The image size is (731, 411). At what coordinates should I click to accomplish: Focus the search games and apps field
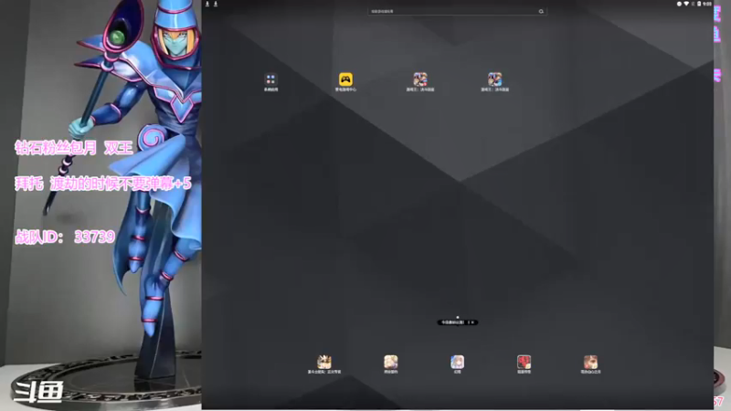pyautogui.click(x=457, y=11)
